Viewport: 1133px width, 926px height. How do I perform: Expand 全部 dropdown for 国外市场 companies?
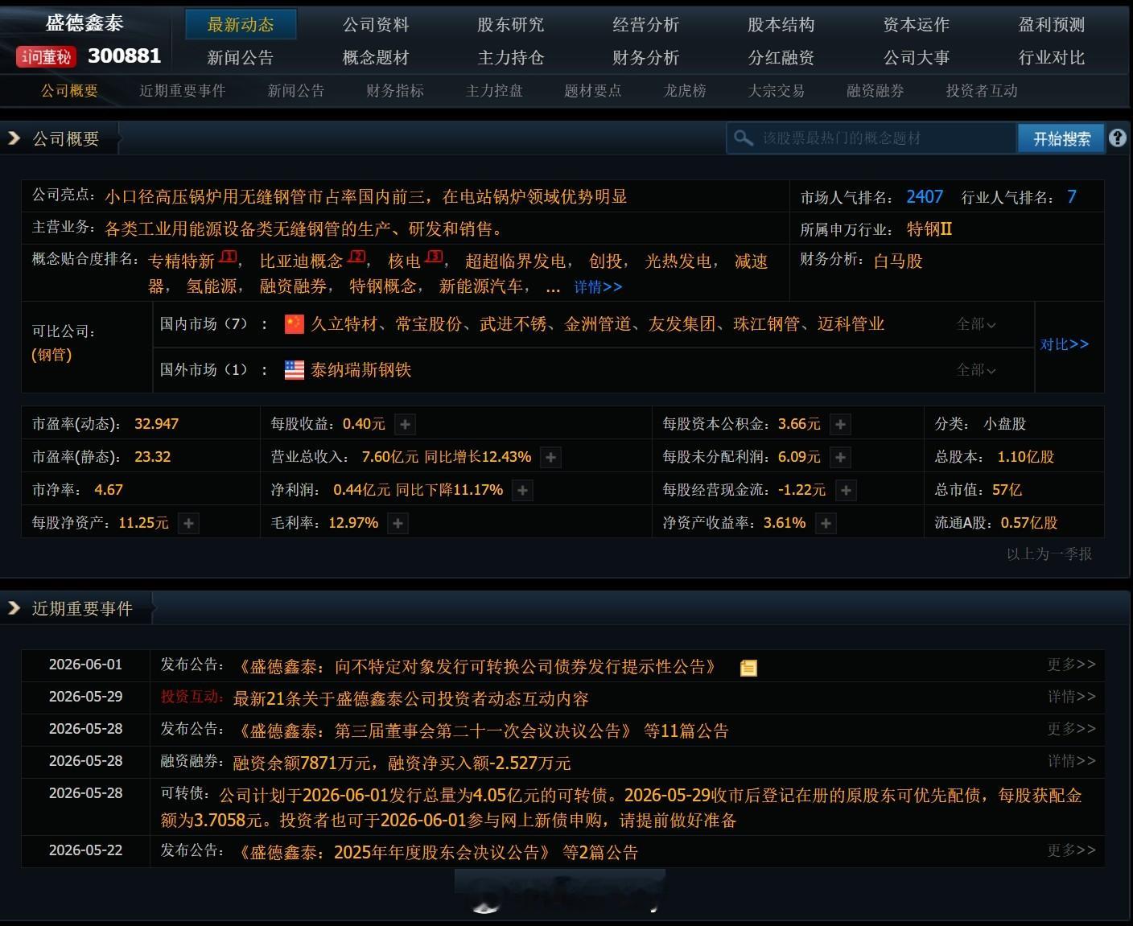coord(976,370)
